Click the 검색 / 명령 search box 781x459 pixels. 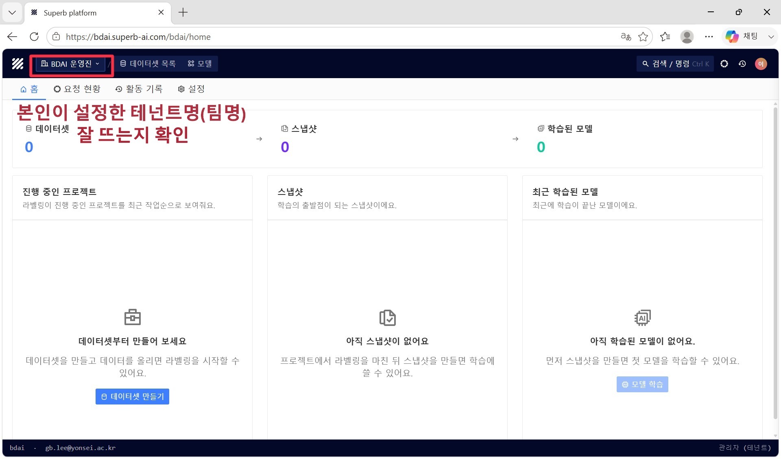click(675, 64)
